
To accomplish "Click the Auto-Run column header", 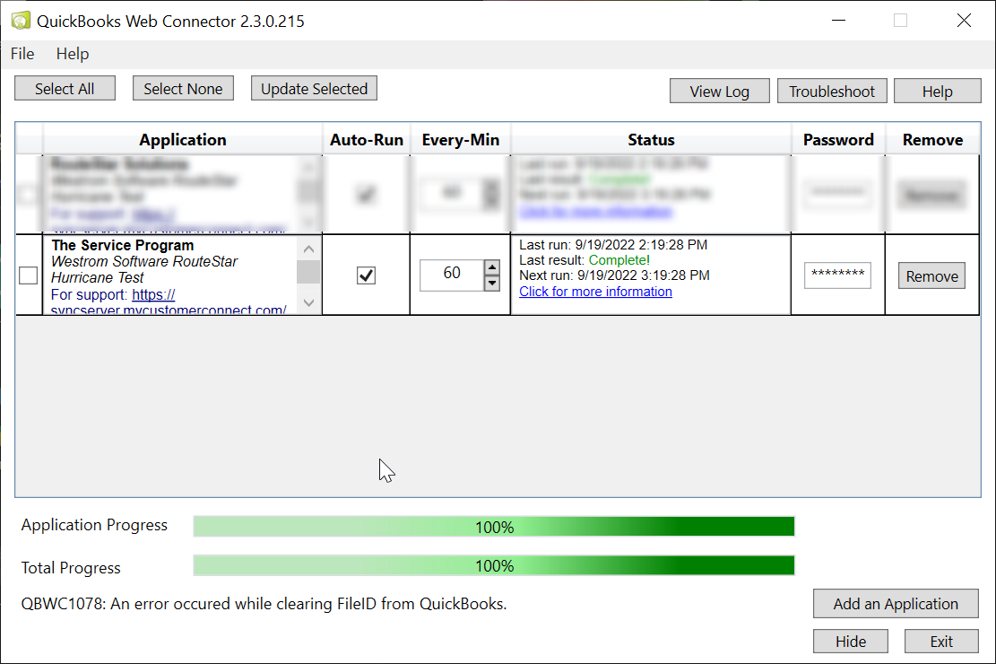I will 367,140.
